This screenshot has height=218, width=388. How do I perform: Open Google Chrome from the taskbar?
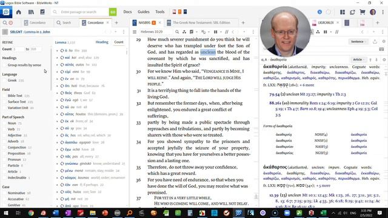[x=31, y=213]
